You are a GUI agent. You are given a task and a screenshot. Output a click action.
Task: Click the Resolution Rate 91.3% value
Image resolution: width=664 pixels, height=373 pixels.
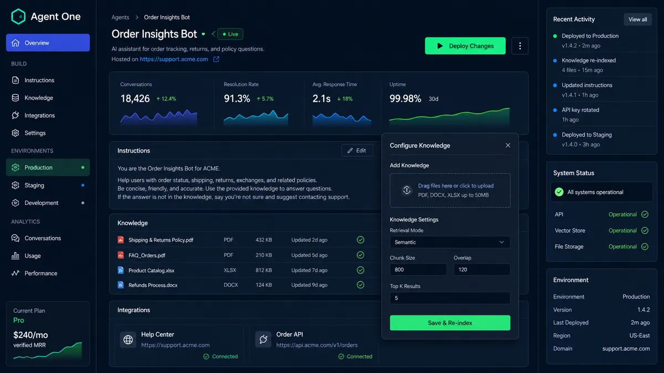237,98
